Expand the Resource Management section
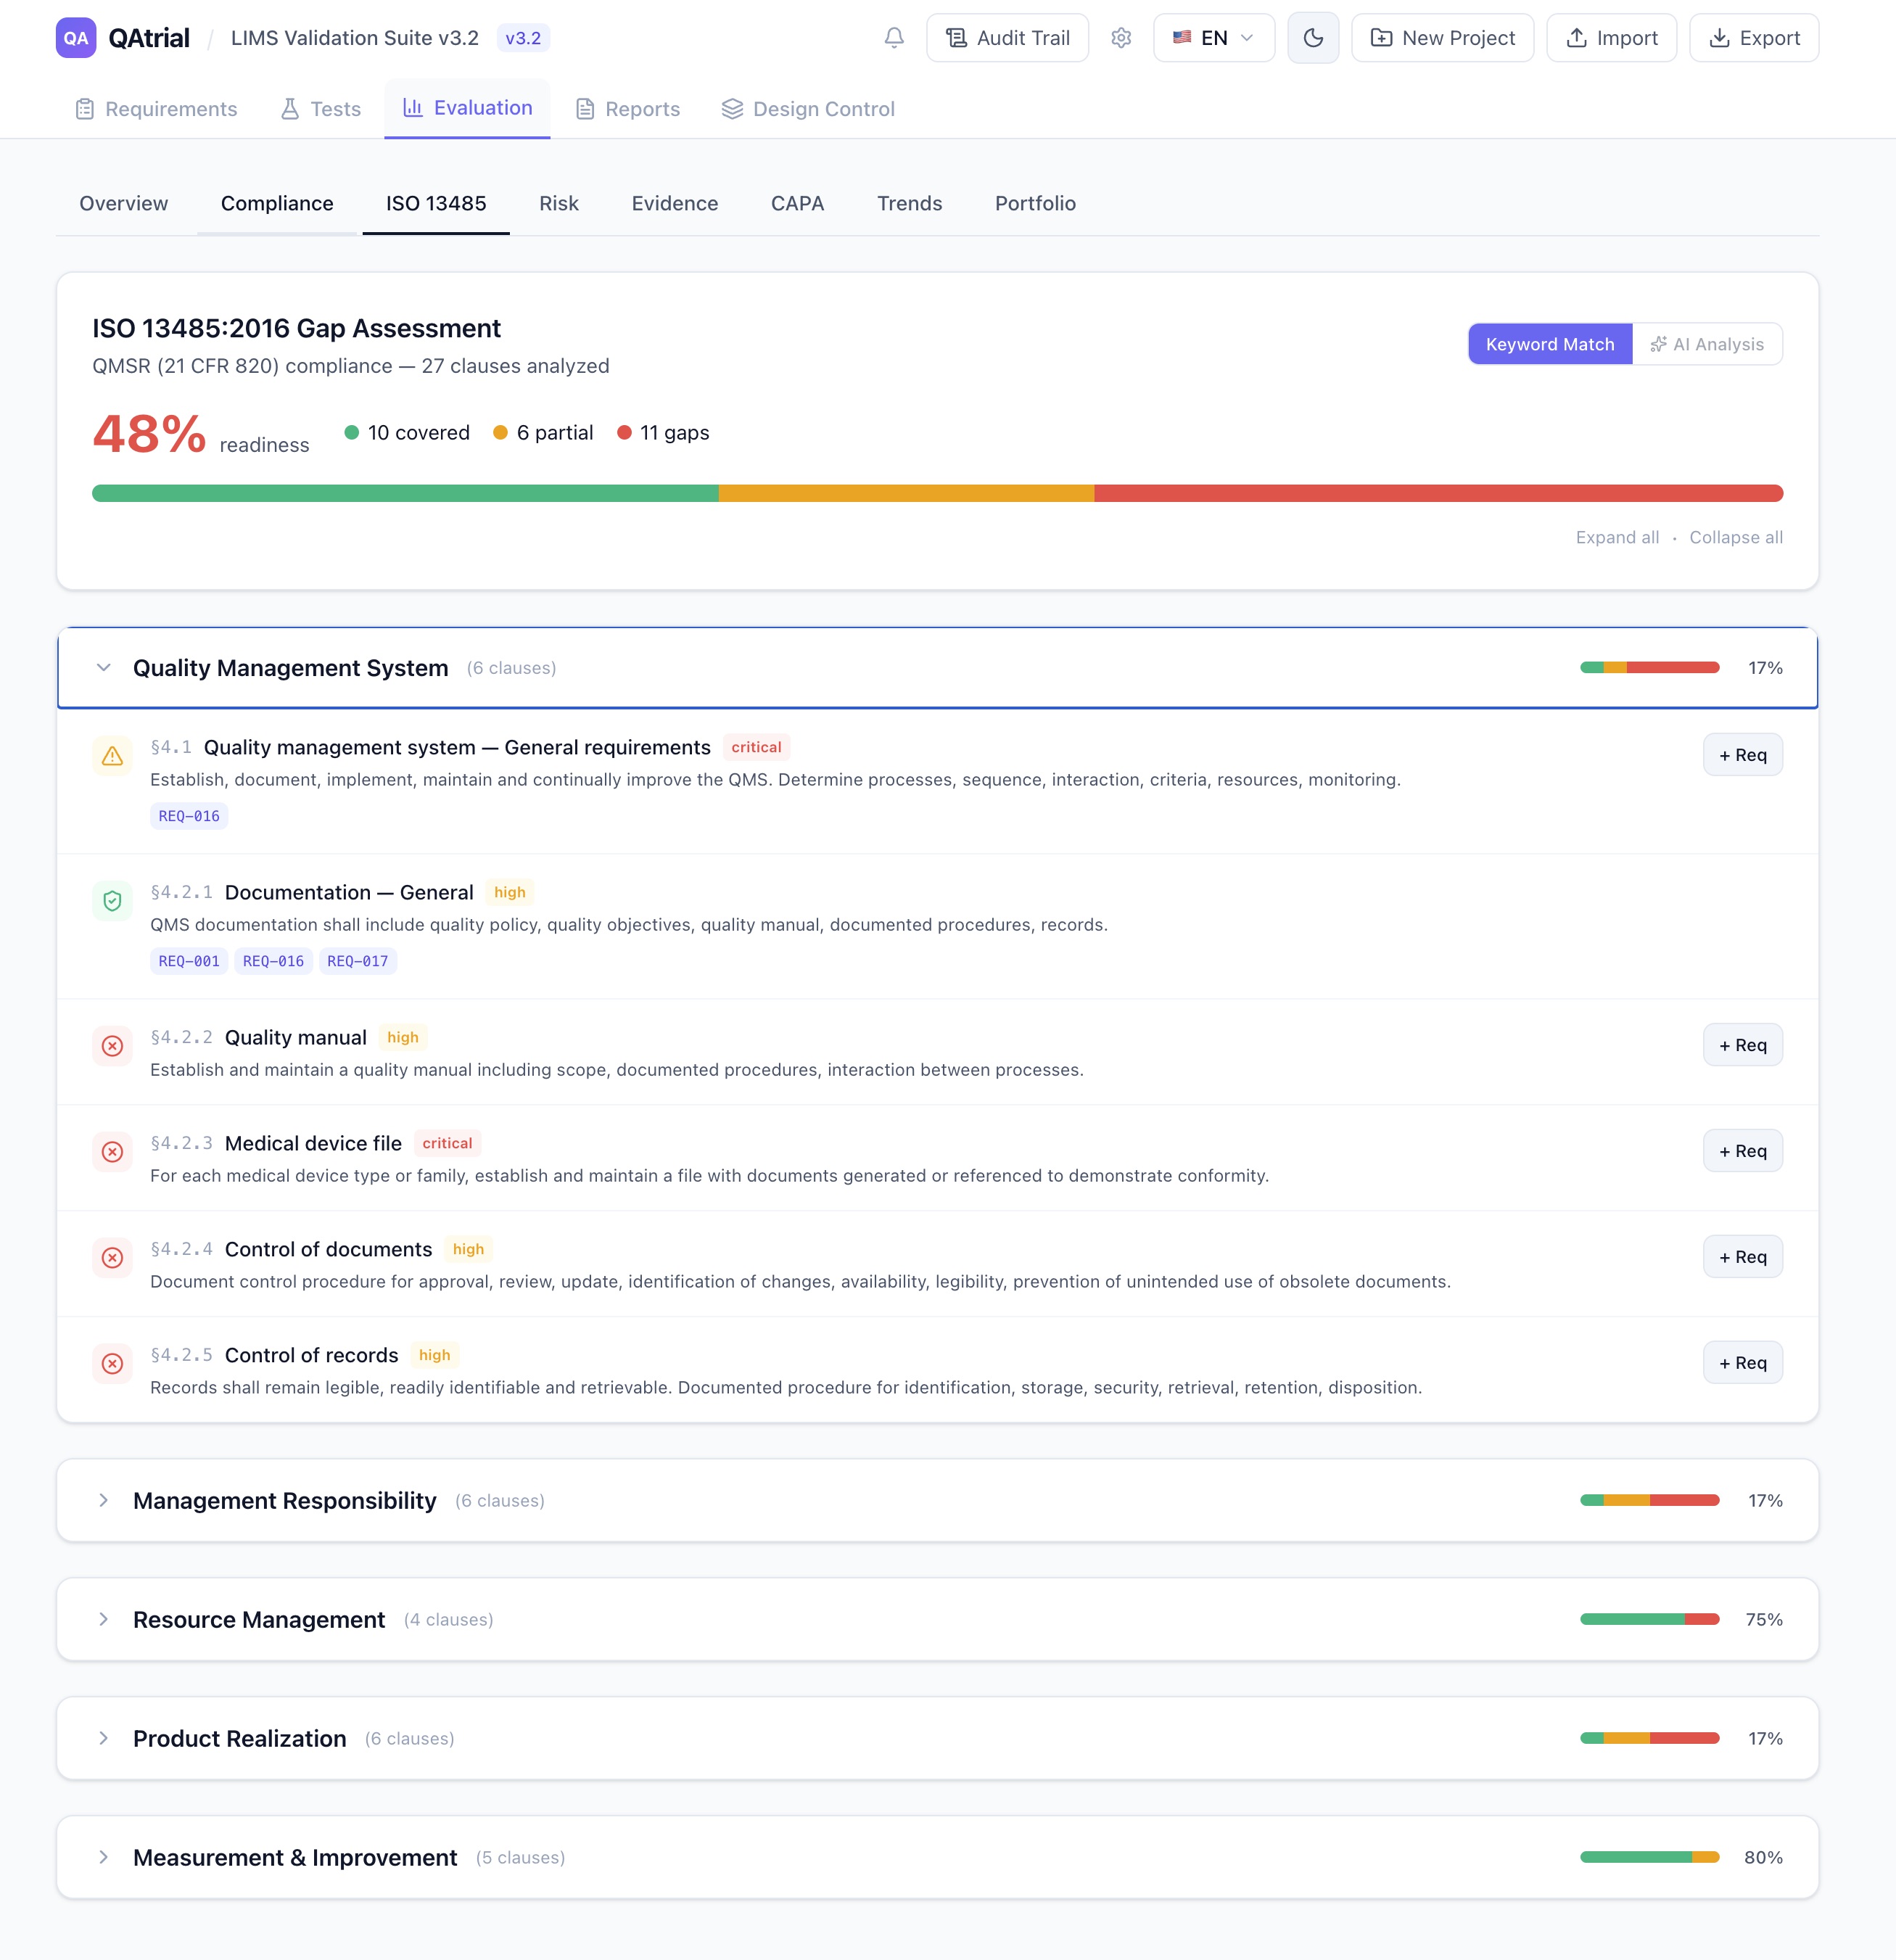Screen dimensions: 1896x1960 coord(104,1619)
